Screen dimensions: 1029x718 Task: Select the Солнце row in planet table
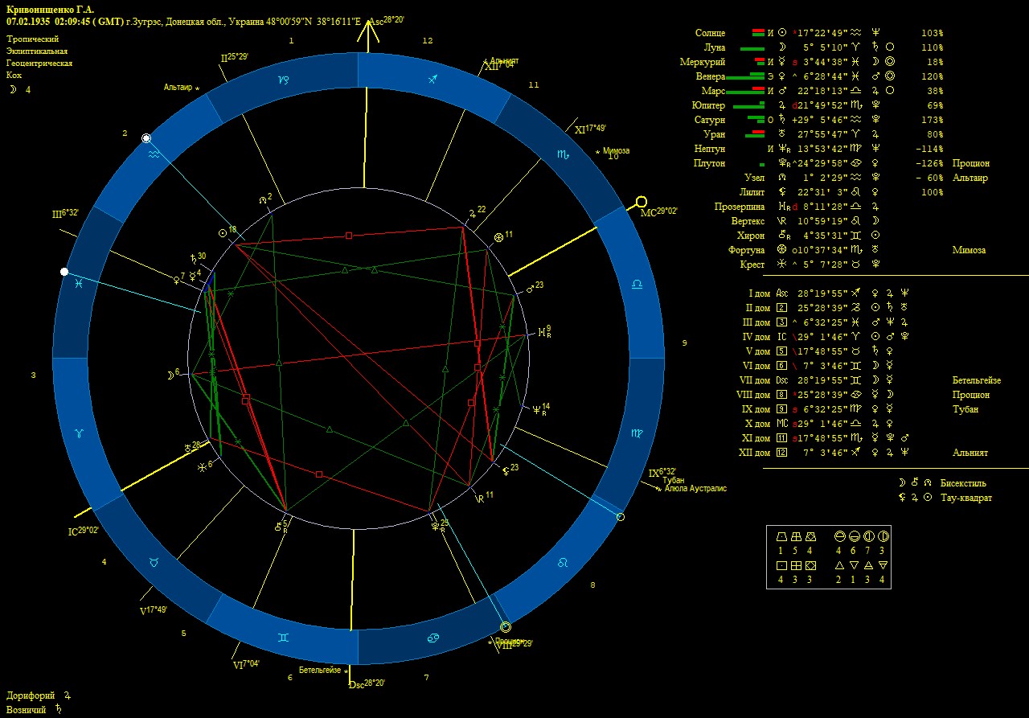(x=820, y=33)
